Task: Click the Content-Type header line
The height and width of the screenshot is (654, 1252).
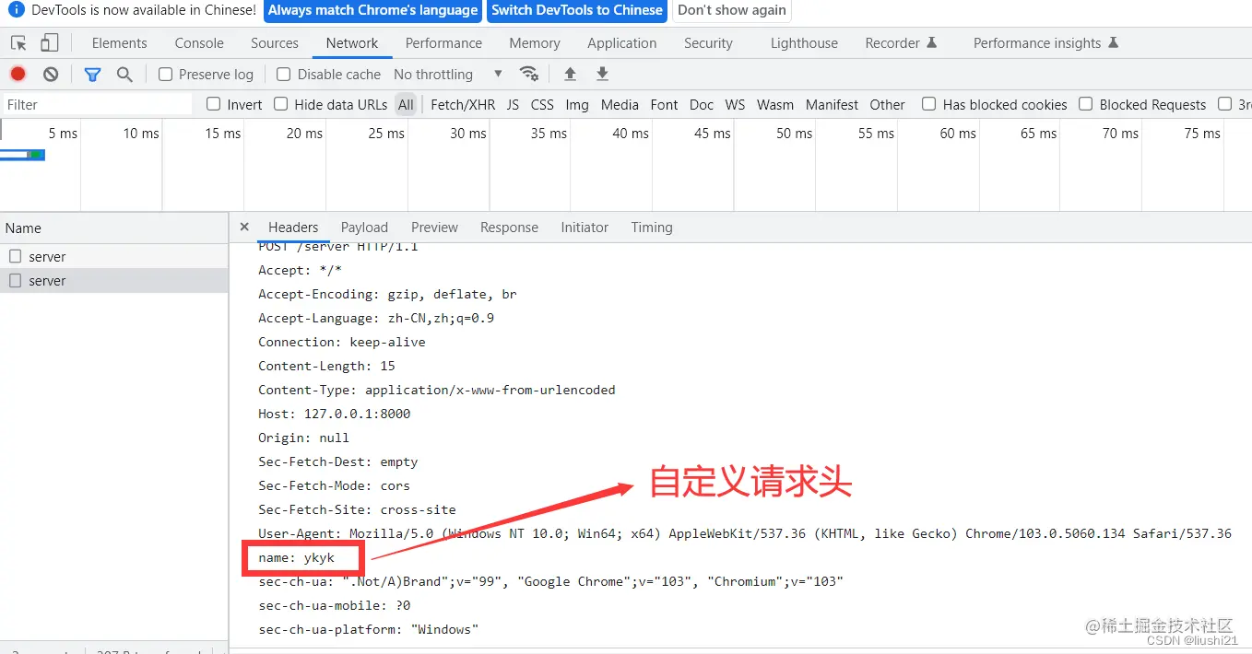Action: [x=437, y=390]
